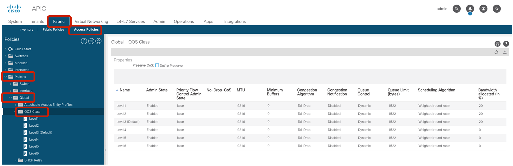This screenshot has width=513, height=166.
Task: Collapse the Global folder node
Action: point(11,98)
